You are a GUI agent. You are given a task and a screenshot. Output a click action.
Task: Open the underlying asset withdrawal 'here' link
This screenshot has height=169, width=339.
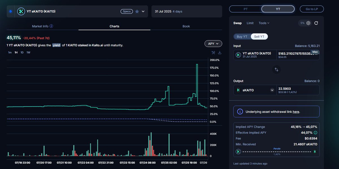[x=296, y=112]
